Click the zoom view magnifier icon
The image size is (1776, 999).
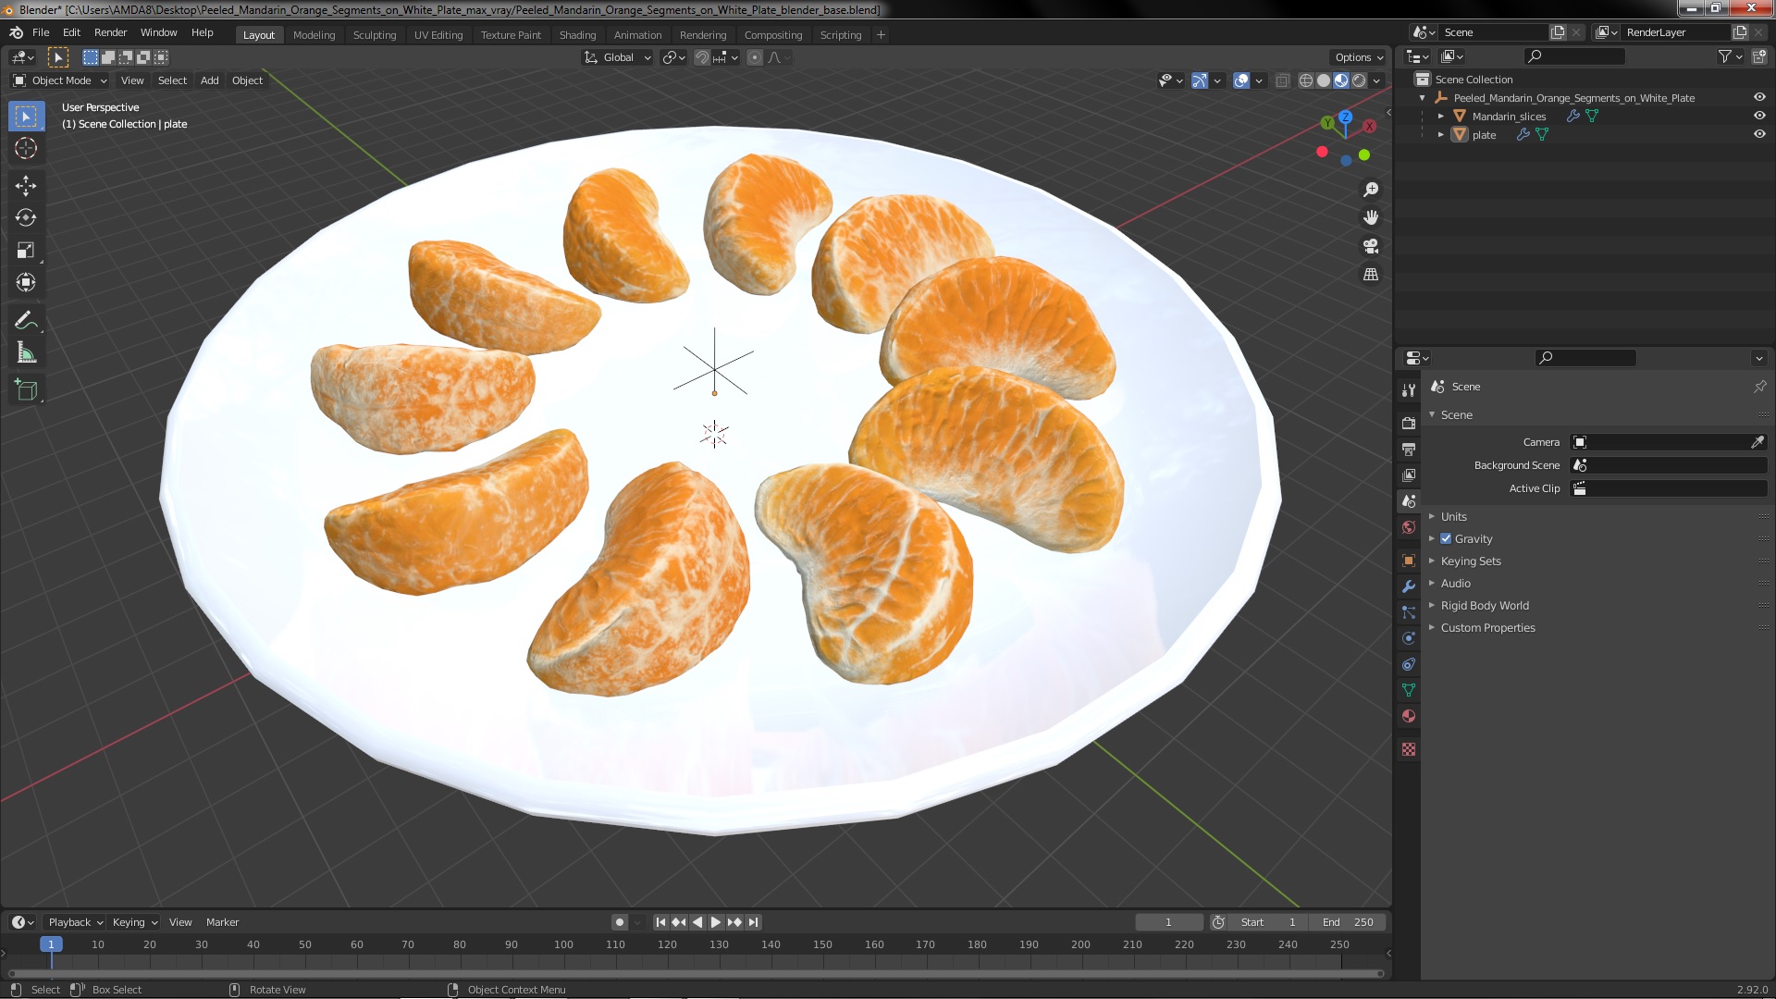pos(1371,190)
